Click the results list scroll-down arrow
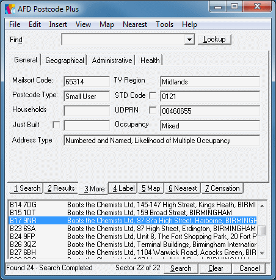The width and height of the screenshot is (276, 280). point(262,253)
